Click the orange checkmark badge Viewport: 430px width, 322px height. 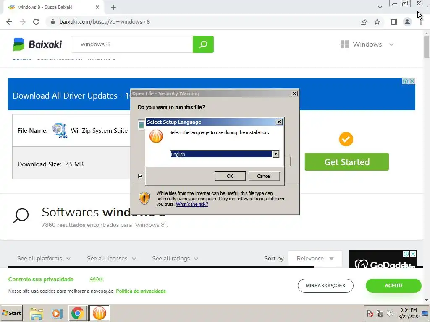346,139
